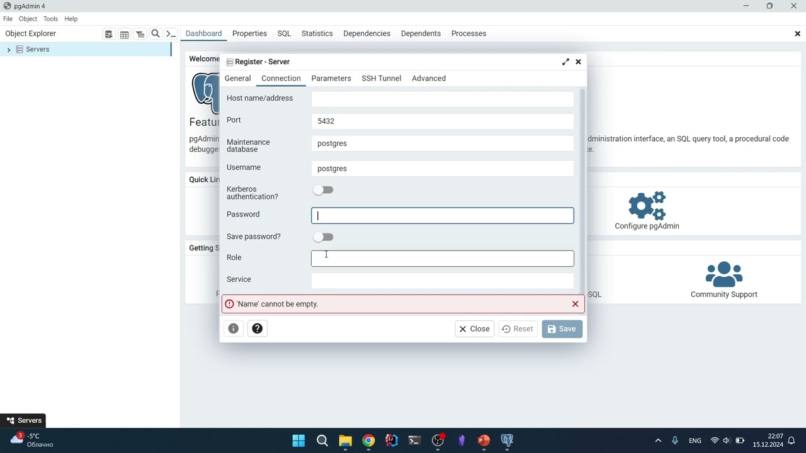
Task: Click the Service input field
Action: point(443,281)
